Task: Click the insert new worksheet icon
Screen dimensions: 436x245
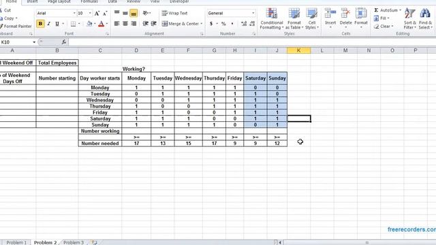Action: (x=94, y=242)
